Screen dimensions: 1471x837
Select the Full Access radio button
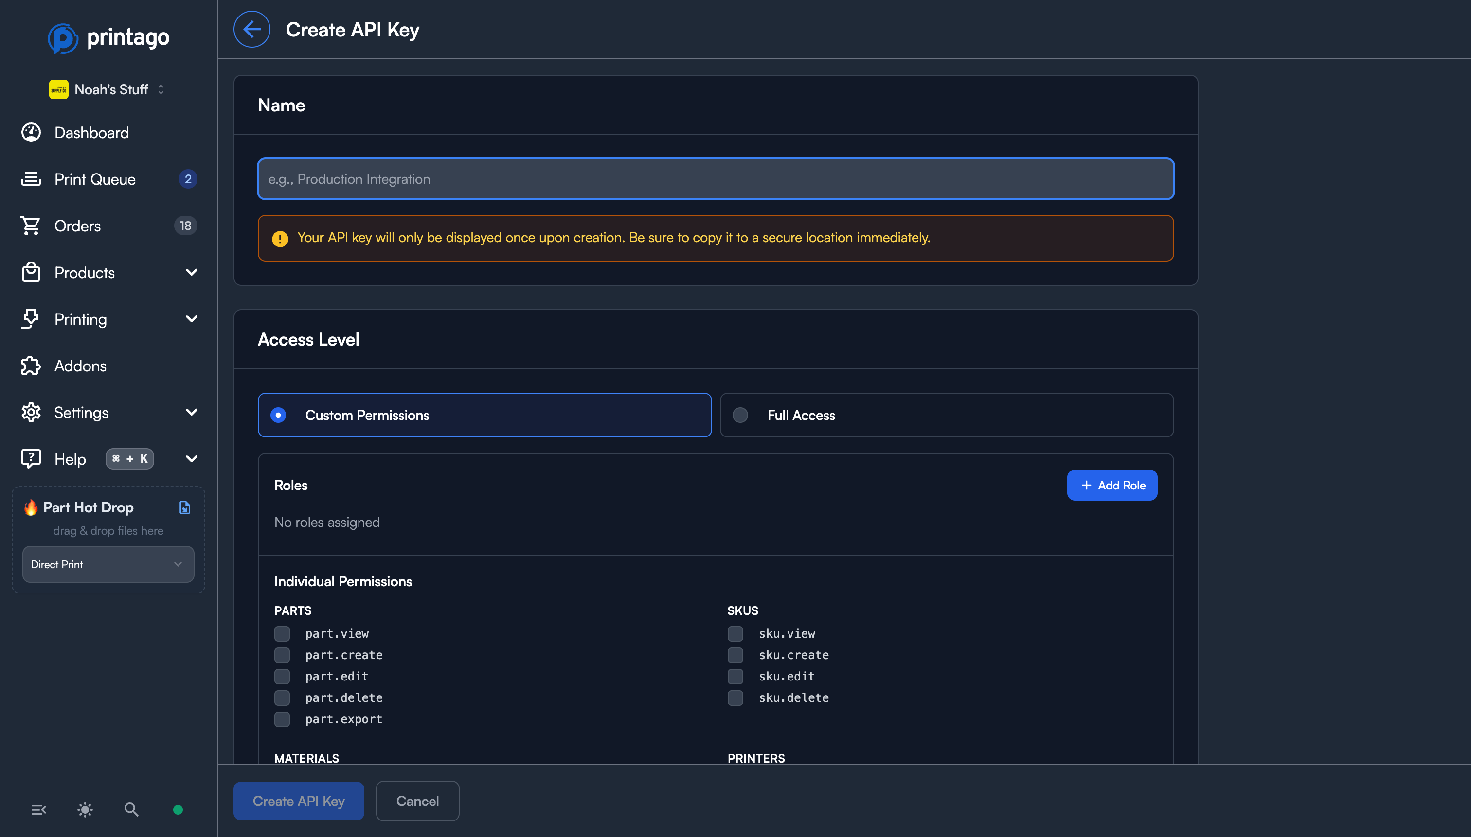point(740,415)
